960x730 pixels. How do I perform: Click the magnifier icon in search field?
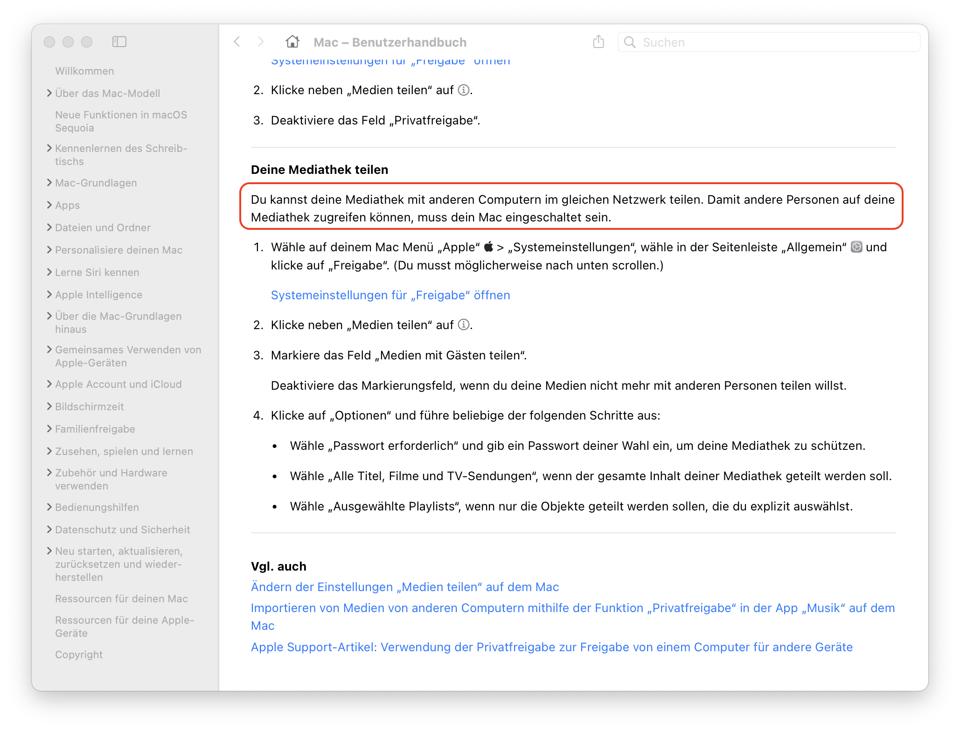[630, 42]
